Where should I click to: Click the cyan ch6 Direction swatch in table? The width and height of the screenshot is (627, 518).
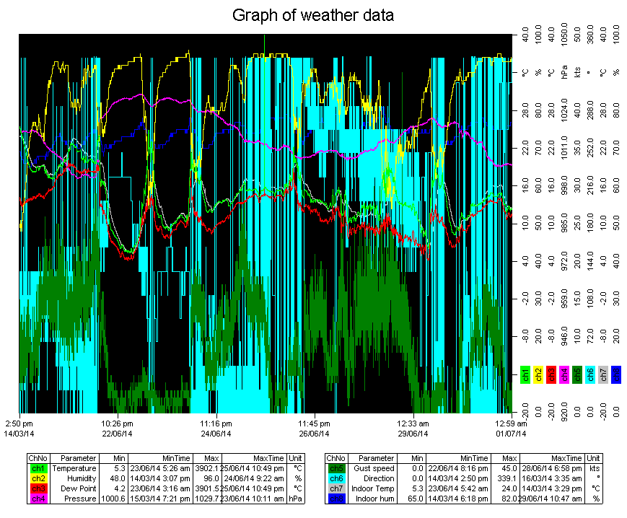(x=336, y=478)
